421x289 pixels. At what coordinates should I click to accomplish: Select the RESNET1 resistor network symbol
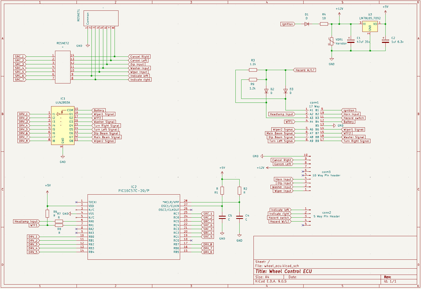tap(101, 18)
